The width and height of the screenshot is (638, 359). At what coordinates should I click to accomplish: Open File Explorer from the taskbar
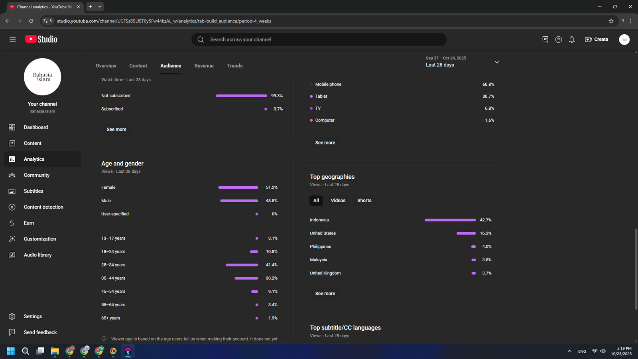pyautogui.click(x=55, y=351)
